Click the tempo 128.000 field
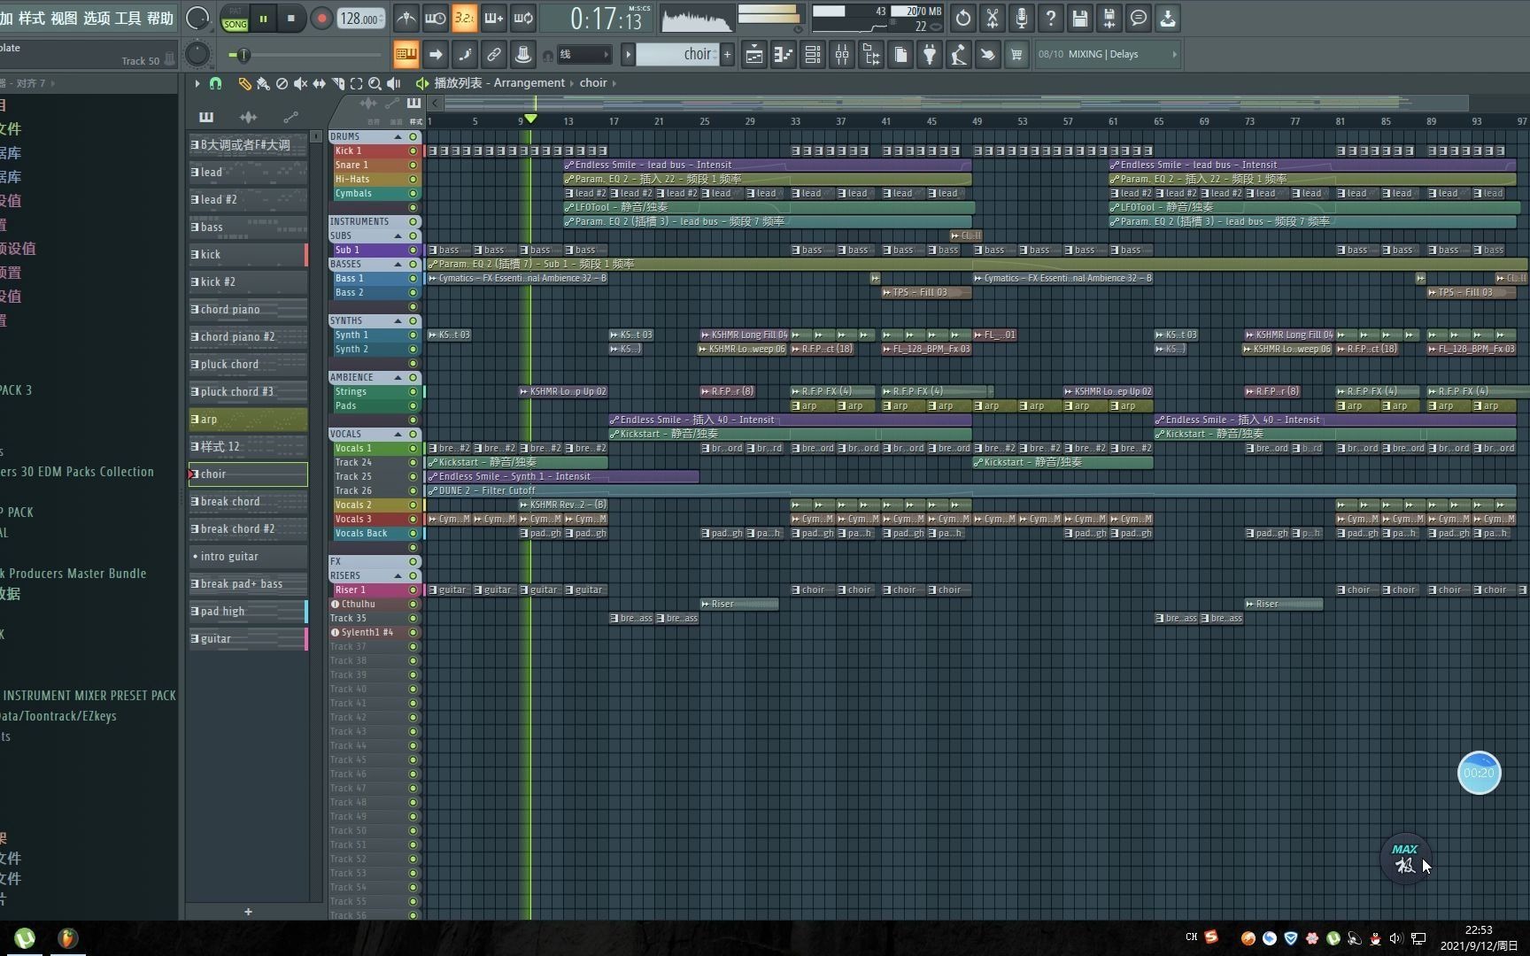 [361, 19]
